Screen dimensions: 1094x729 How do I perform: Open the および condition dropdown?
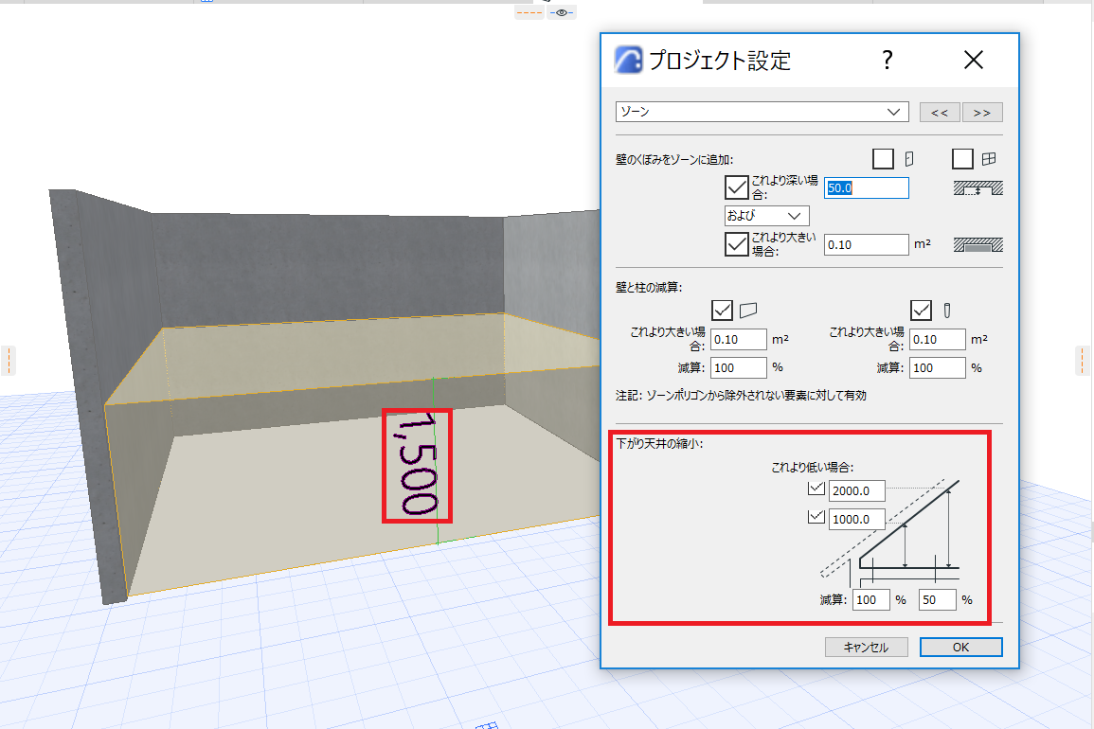coord(767,216)
